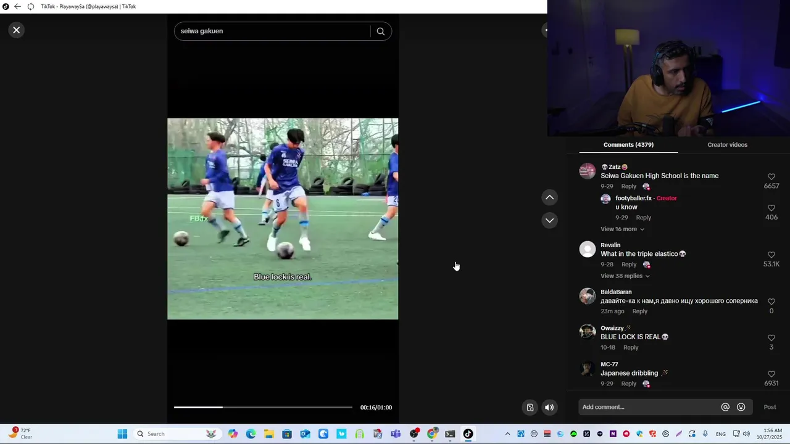790x444 pixels.
Task: Toggle the auto-scroll icon beside volume
Action: pyautogui.click(x=530, y=407)
